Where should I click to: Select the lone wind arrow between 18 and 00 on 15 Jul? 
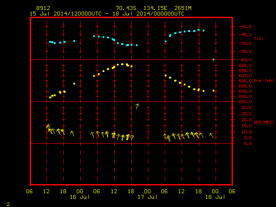point(72,134)
